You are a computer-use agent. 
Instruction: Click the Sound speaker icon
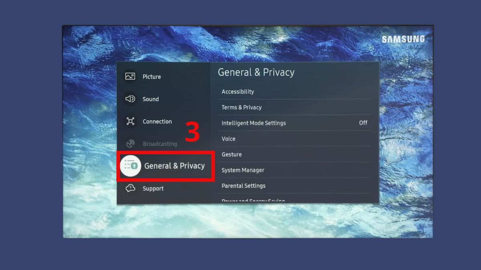(130, 99)
